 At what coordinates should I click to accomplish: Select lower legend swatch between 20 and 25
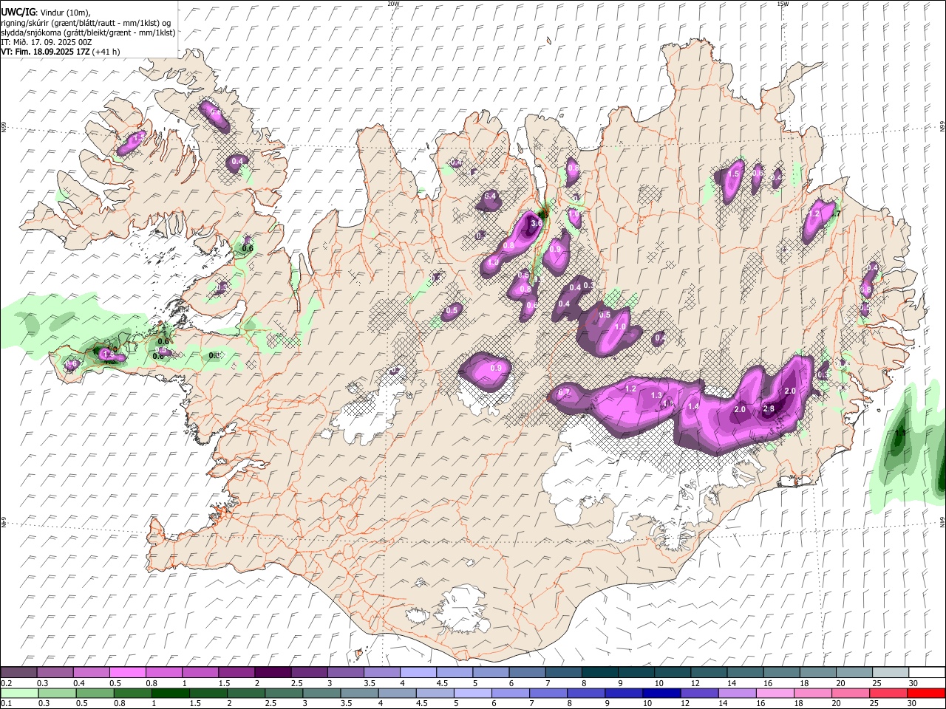852,693
